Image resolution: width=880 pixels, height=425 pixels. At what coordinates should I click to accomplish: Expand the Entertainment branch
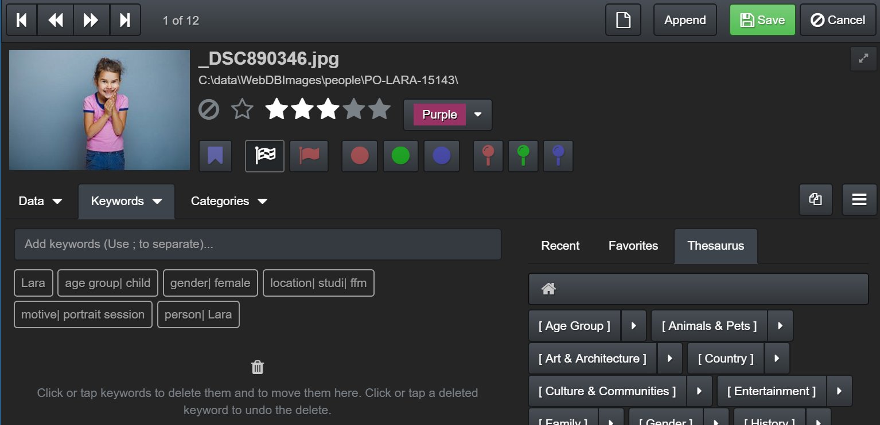tap(840, 391)
